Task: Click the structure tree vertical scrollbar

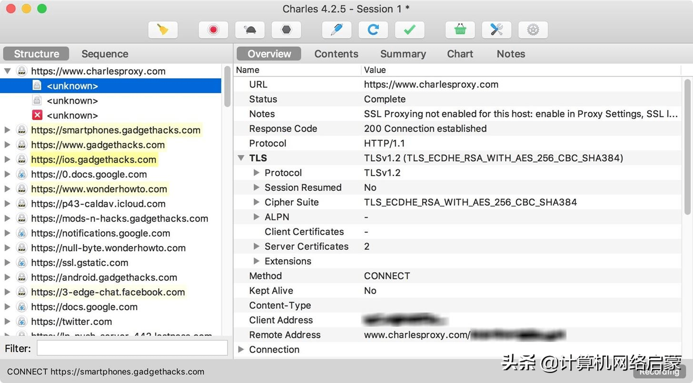Action: 228,87
